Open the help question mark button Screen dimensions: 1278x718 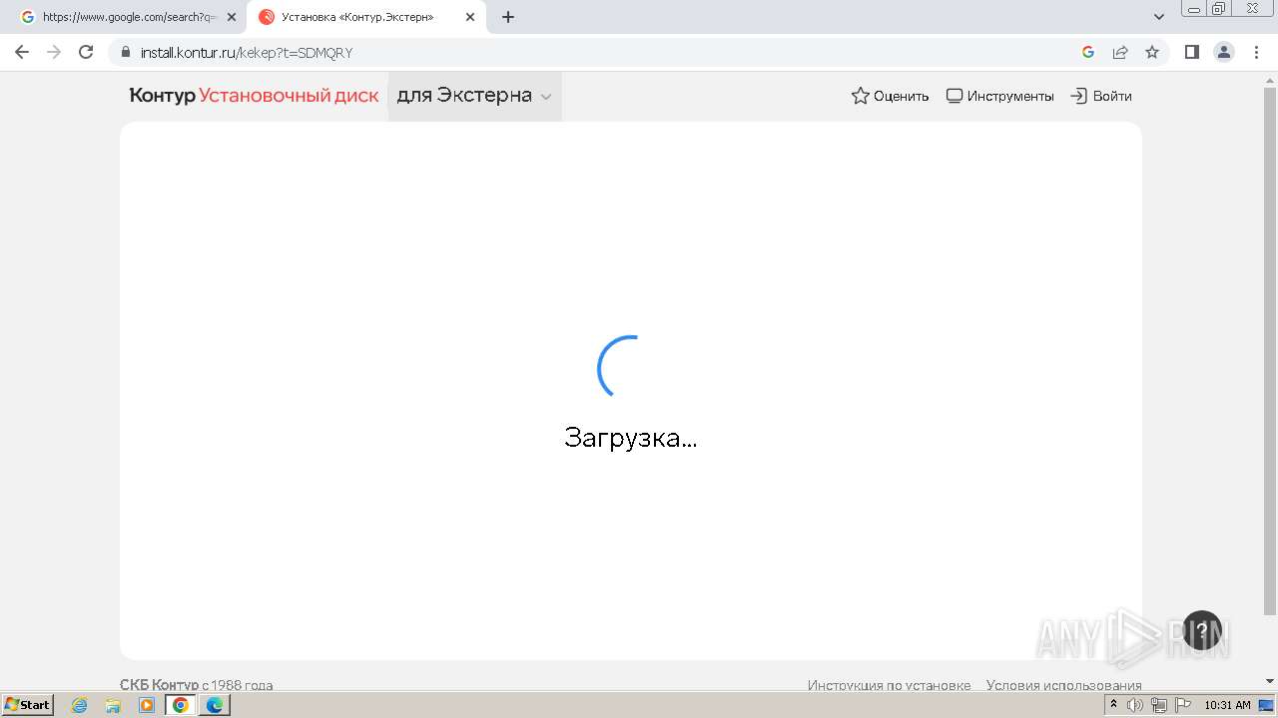pos(1202,630)
